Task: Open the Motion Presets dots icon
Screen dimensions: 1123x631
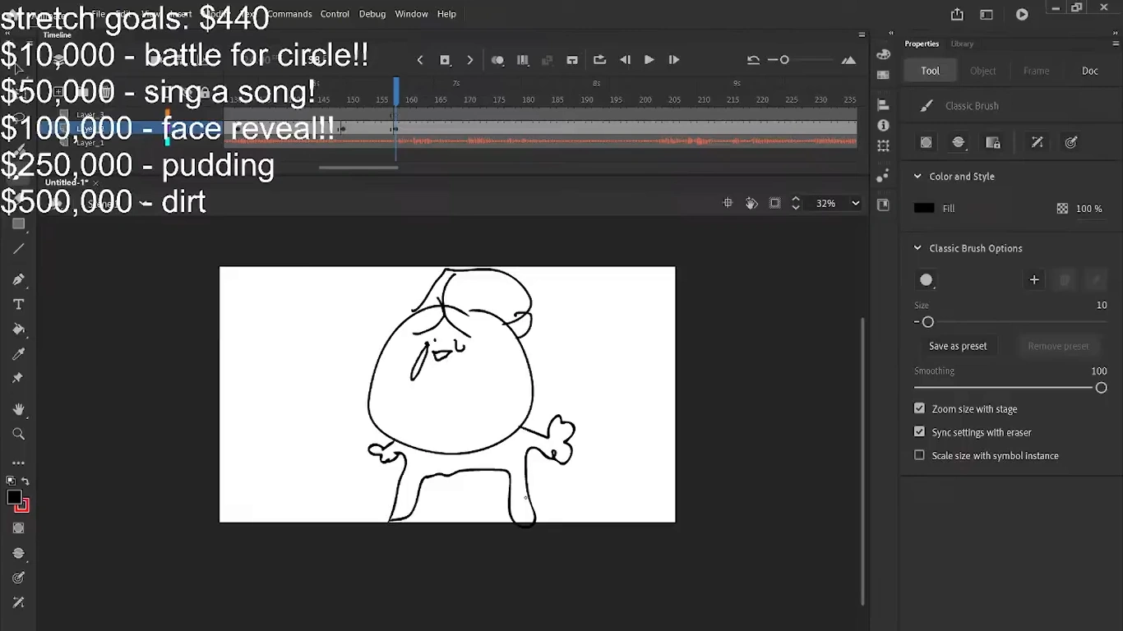Action: tap(883, 176)
